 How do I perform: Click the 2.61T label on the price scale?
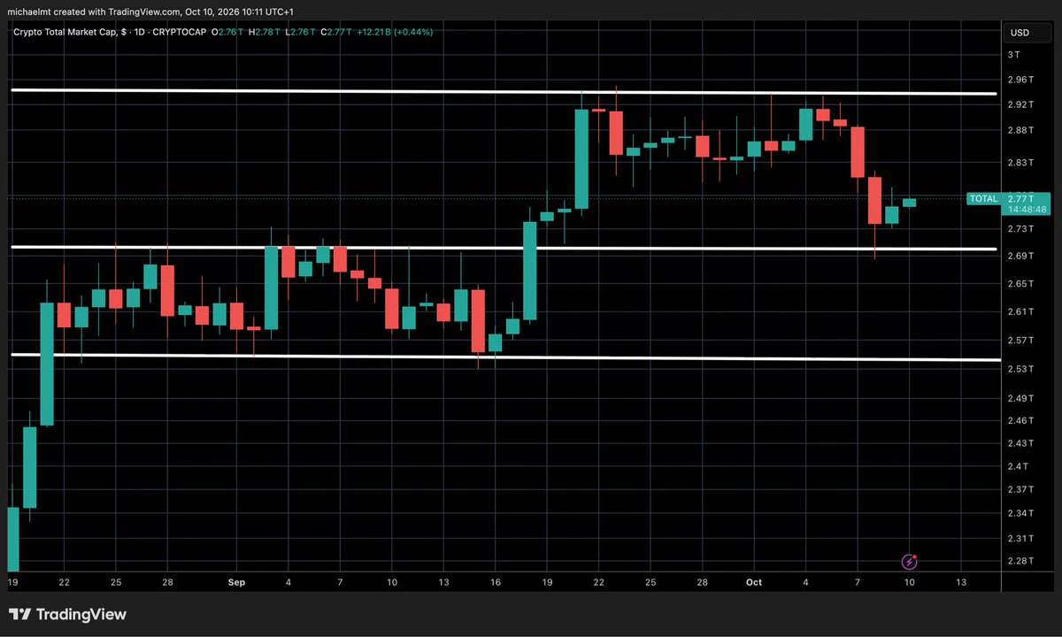point(1020,311)
